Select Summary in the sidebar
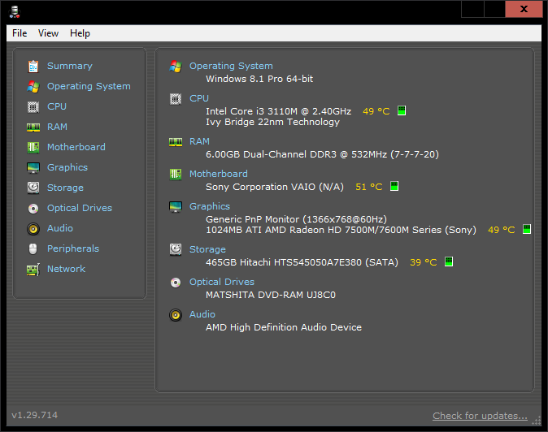Screen dimensions: 548x432 [x=69, y=66]
